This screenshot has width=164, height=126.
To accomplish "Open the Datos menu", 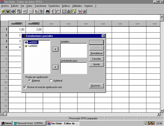I will 29,6.
